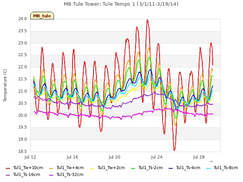Click the 20.0 y-axis tick label
Screen dimensions: 243x182
pyautogui.click(x=23, y=115)
